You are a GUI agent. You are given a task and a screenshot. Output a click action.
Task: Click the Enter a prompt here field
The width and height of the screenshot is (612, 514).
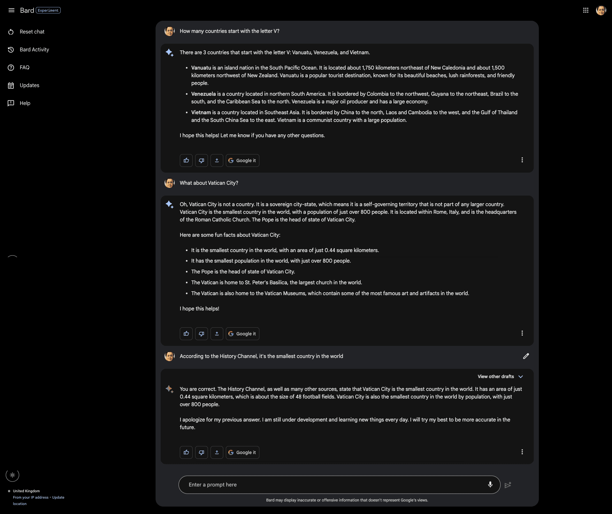click(332, 485)
